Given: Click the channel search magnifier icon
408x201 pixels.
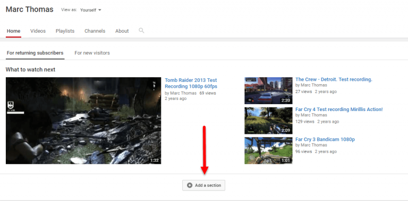Looking at the screenshot, I should [141, 31].
